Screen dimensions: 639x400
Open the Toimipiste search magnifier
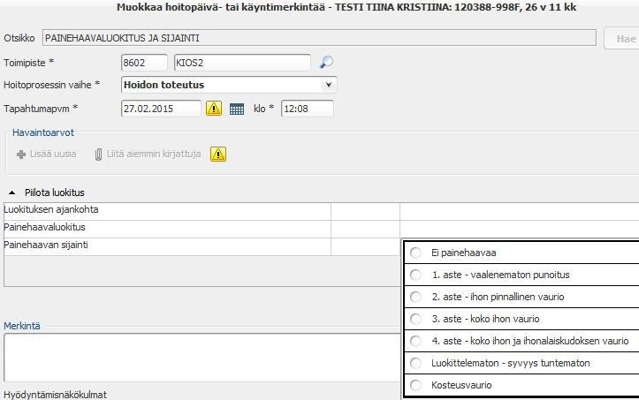pos(326,63)
